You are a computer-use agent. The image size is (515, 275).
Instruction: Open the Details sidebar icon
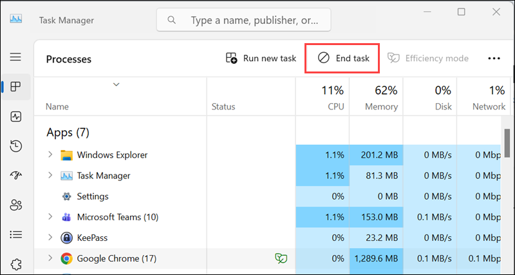point(15,234)
